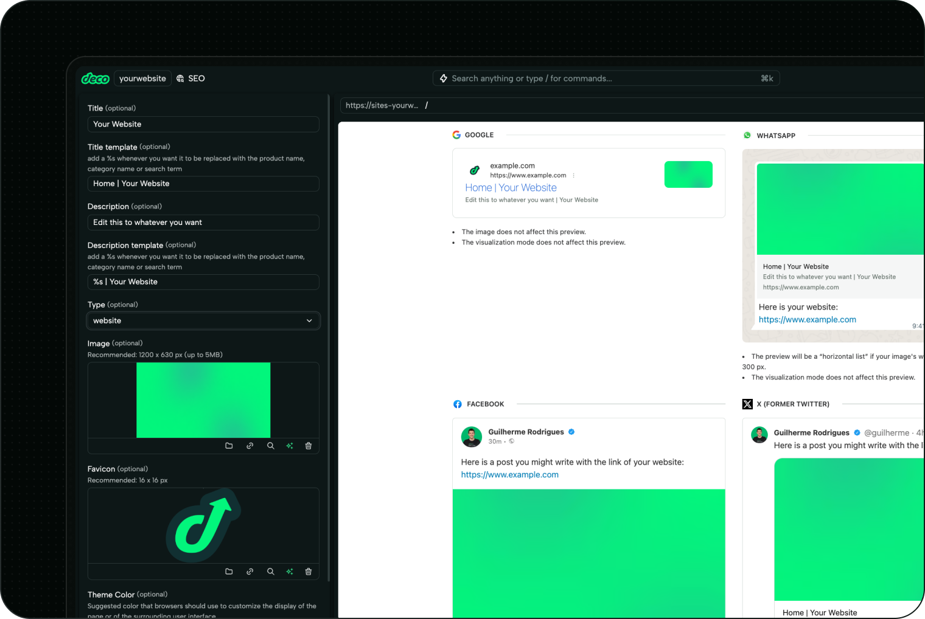This screenshot has width=925, height=619.
Task: Delete the uploaded Image using trash icon
Action: tap(309, 446)
